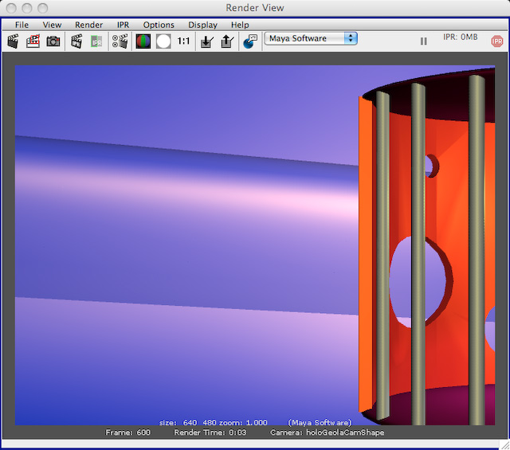Click the Keep Image icon

[206, 41]
